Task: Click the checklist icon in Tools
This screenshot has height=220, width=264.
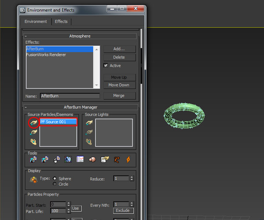Action: click(x=80, y=159)
